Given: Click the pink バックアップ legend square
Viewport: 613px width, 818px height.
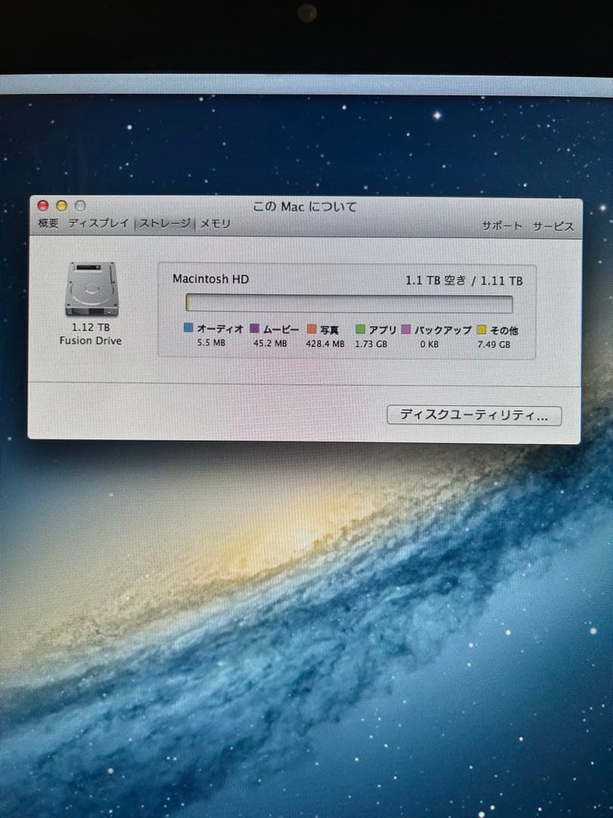Looking at the screenshot, I should (x=406, y=329).
